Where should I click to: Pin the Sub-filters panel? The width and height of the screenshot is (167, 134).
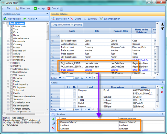click(x=163, y=114)
